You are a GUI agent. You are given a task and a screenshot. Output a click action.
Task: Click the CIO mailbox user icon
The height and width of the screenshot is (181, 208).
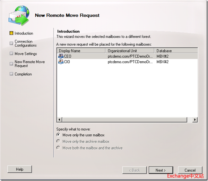tap(61, 62)
